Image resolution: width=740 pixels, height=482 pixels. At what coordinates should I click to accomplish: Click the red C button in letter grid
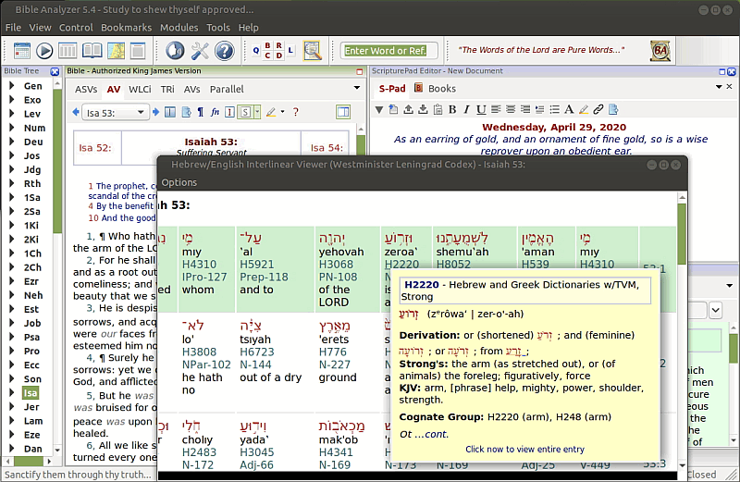pyautogui.click(x=267, y=56)
